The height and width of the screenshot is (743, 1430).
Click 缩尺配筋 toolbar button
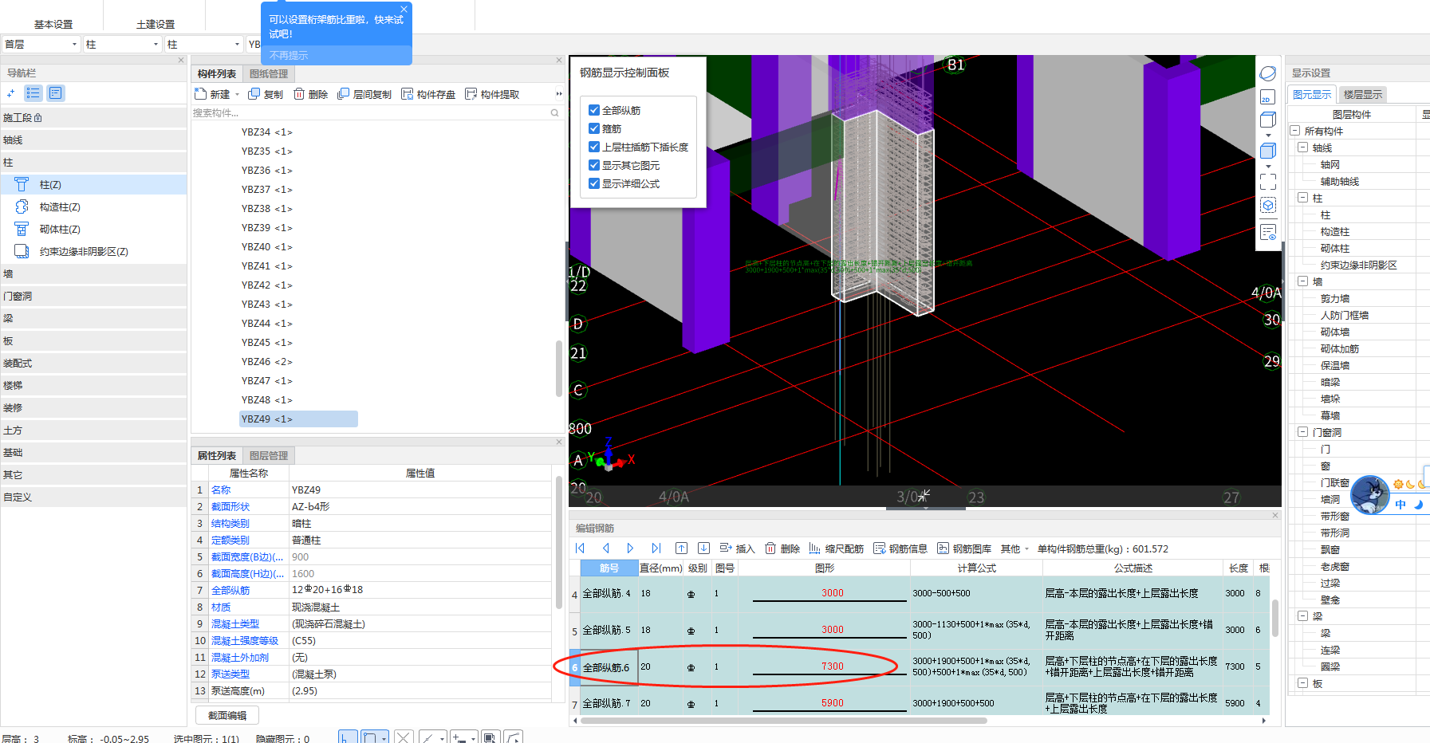click(836, 548)
